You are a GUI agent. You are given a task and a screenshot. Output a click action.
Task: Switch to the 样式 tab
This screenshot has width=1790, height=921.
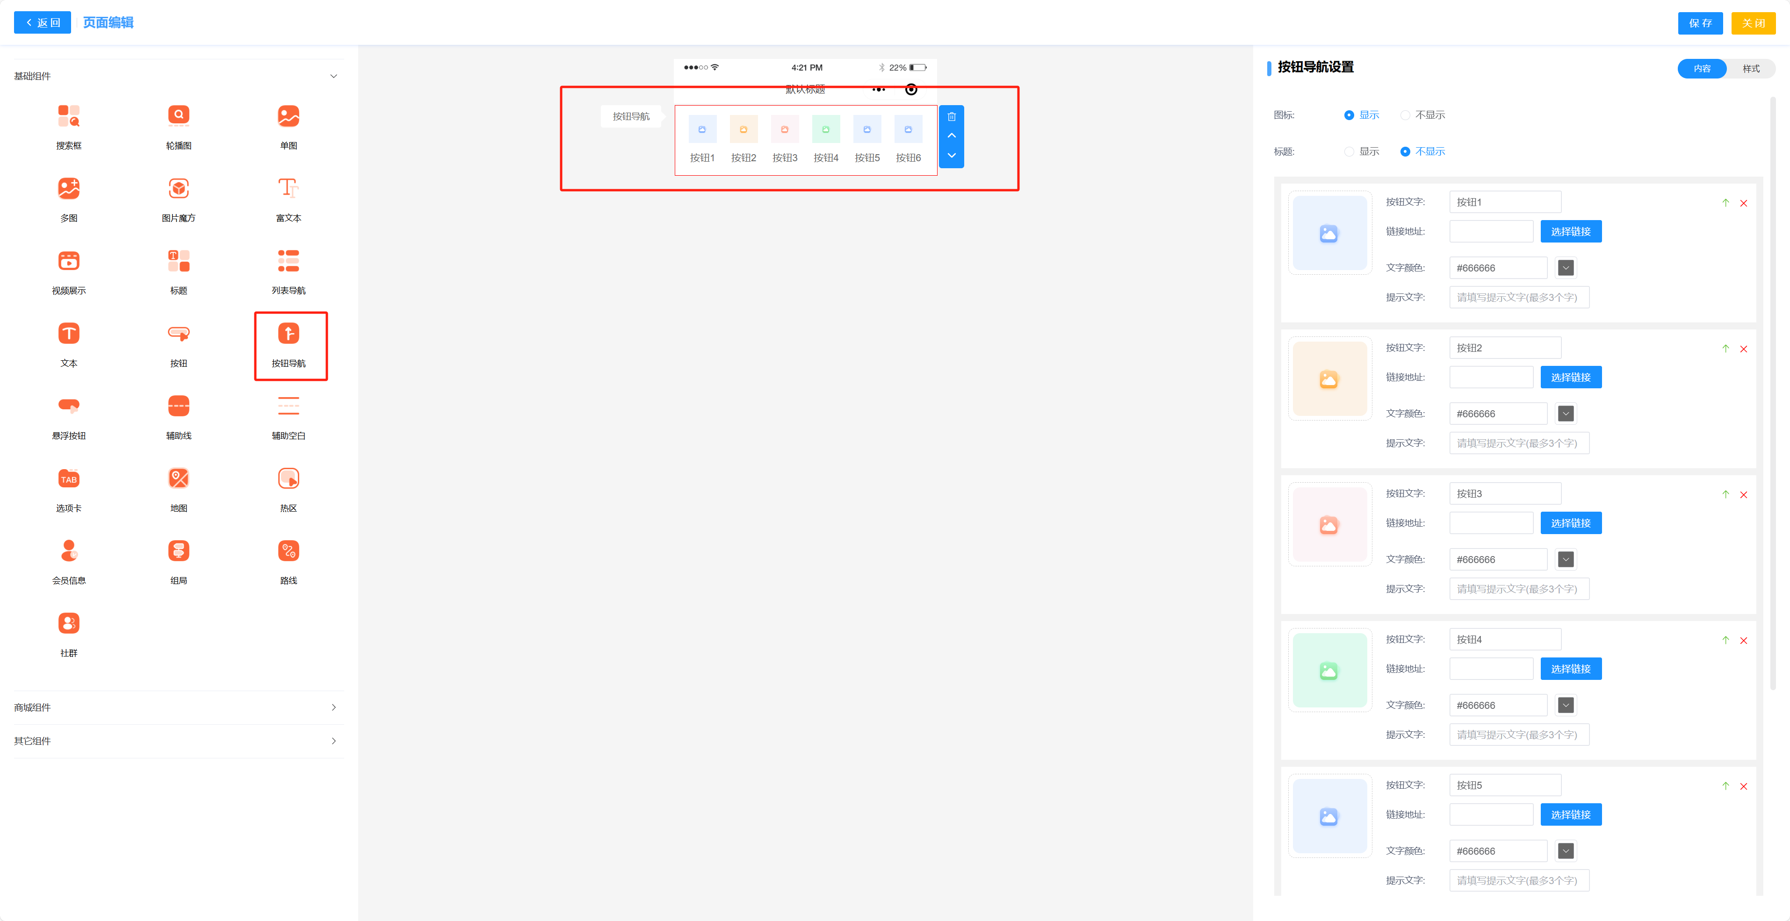(x=1750, y=69)
